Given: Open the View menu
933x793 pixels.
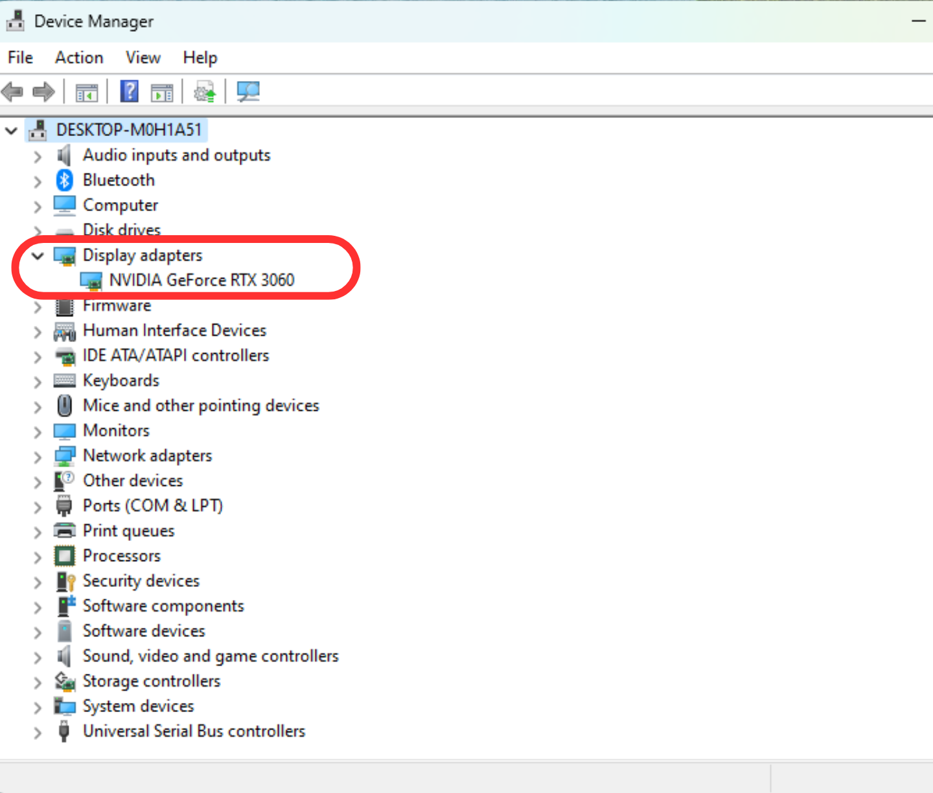Looking at the screenshot, I should point(143,58).
